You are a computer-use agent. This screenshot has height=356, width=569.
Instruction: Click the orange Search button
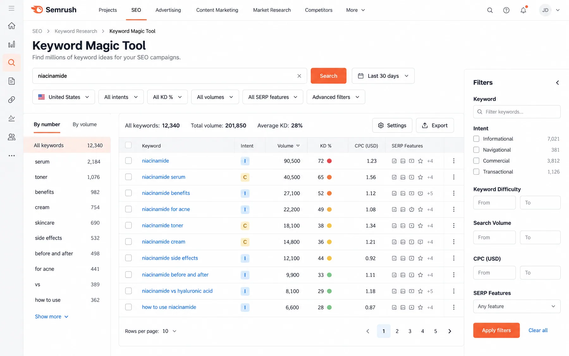328,76
